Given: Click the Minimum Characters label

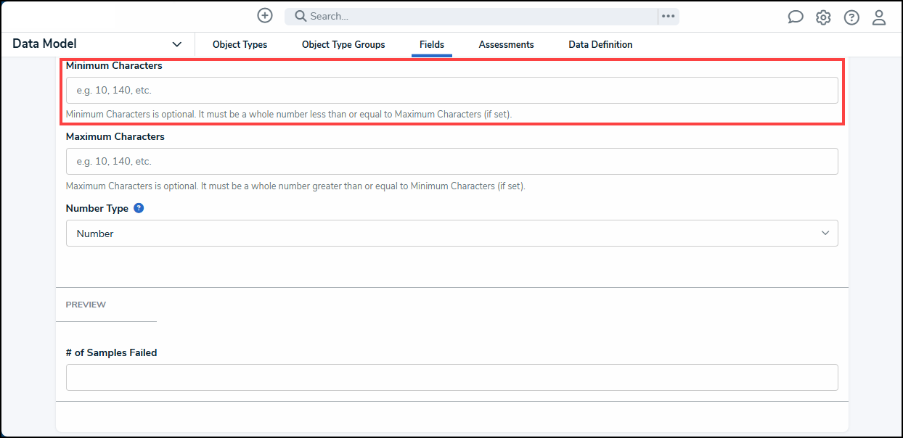Looking at the screenshot, I should tap(114, 65).
